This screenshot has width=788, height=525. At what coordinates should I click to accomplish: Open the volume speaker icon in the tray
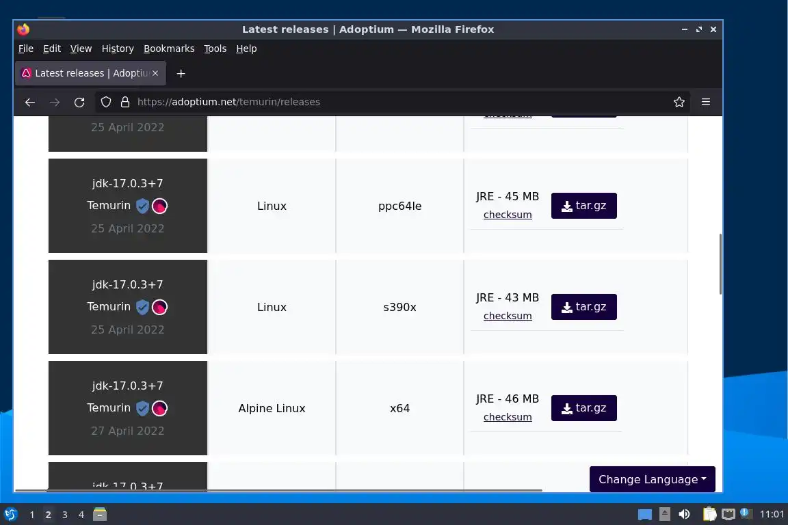[x=684, y=514]
